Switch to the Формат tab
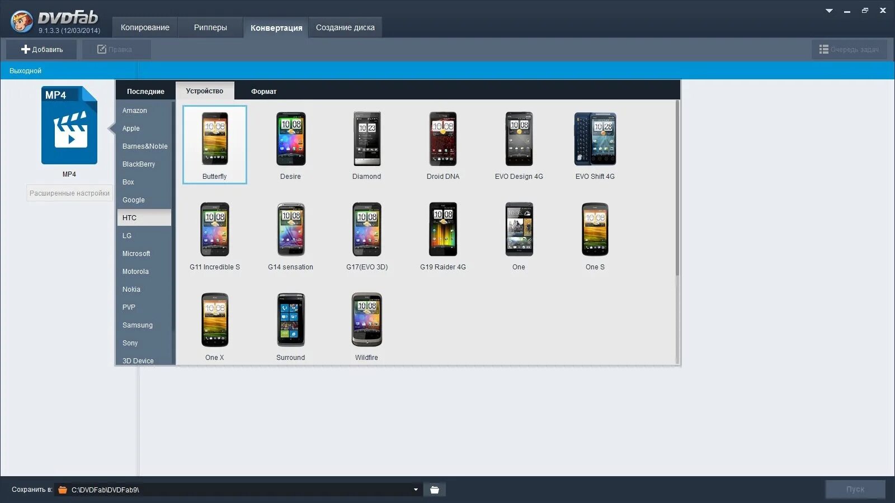The width and height of the screenshot is (895, 503). pyautogui.click(x=263, y=91)
